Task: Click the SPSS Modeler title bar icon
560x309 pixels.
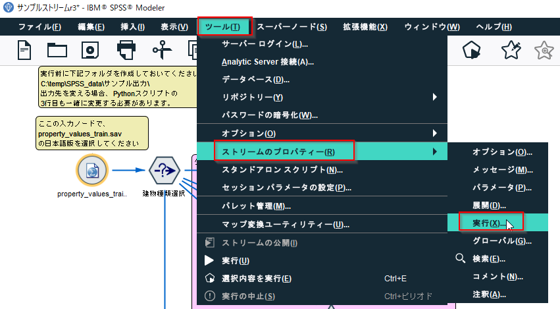Action: coord(8,7)
